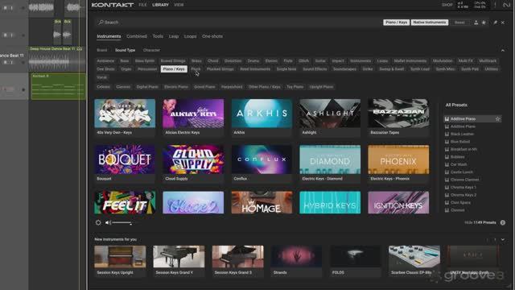Select the highlighted Additive Piano preset

point(472,118)
